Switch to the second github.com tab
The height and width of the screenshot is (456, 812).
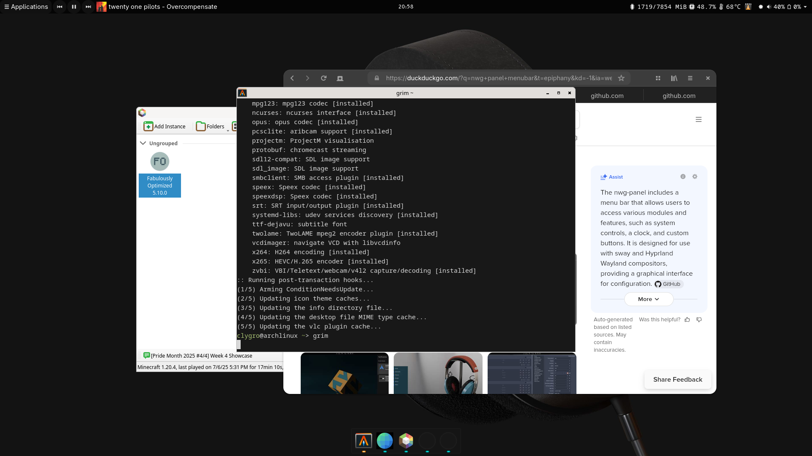(x=679, y=96)
